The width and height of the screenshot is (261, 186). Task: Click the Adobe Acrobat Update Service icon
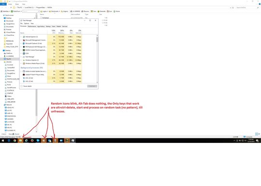(24, 71)
